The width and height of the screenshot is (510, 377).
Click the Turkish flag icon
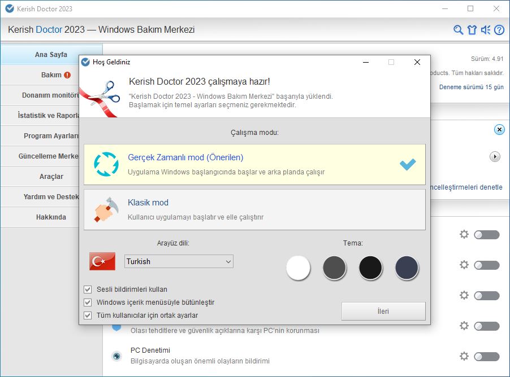pyautogui.click(x=102, y=261)
